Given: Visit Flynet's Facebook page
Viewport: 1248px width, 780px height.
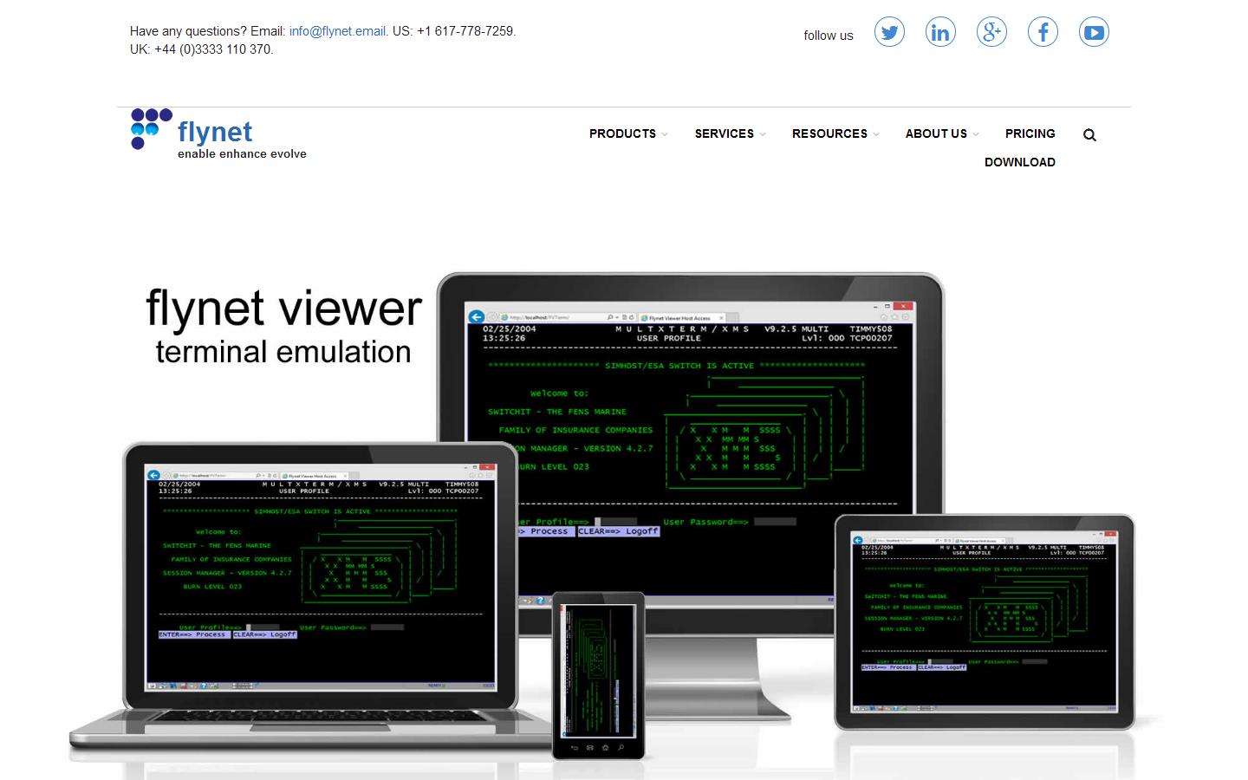Looking at the screenshot, I should (x=1043, y=32).
